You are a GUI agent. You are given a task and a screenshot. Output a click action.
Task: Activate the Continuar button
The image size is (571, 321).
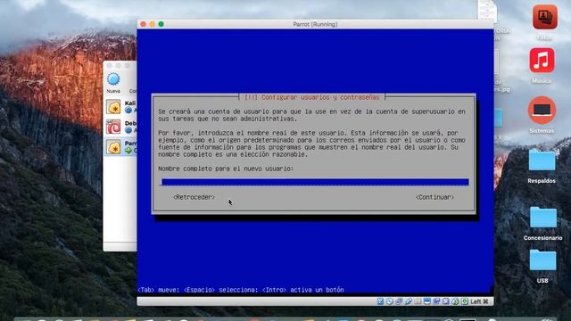point(434,197)
